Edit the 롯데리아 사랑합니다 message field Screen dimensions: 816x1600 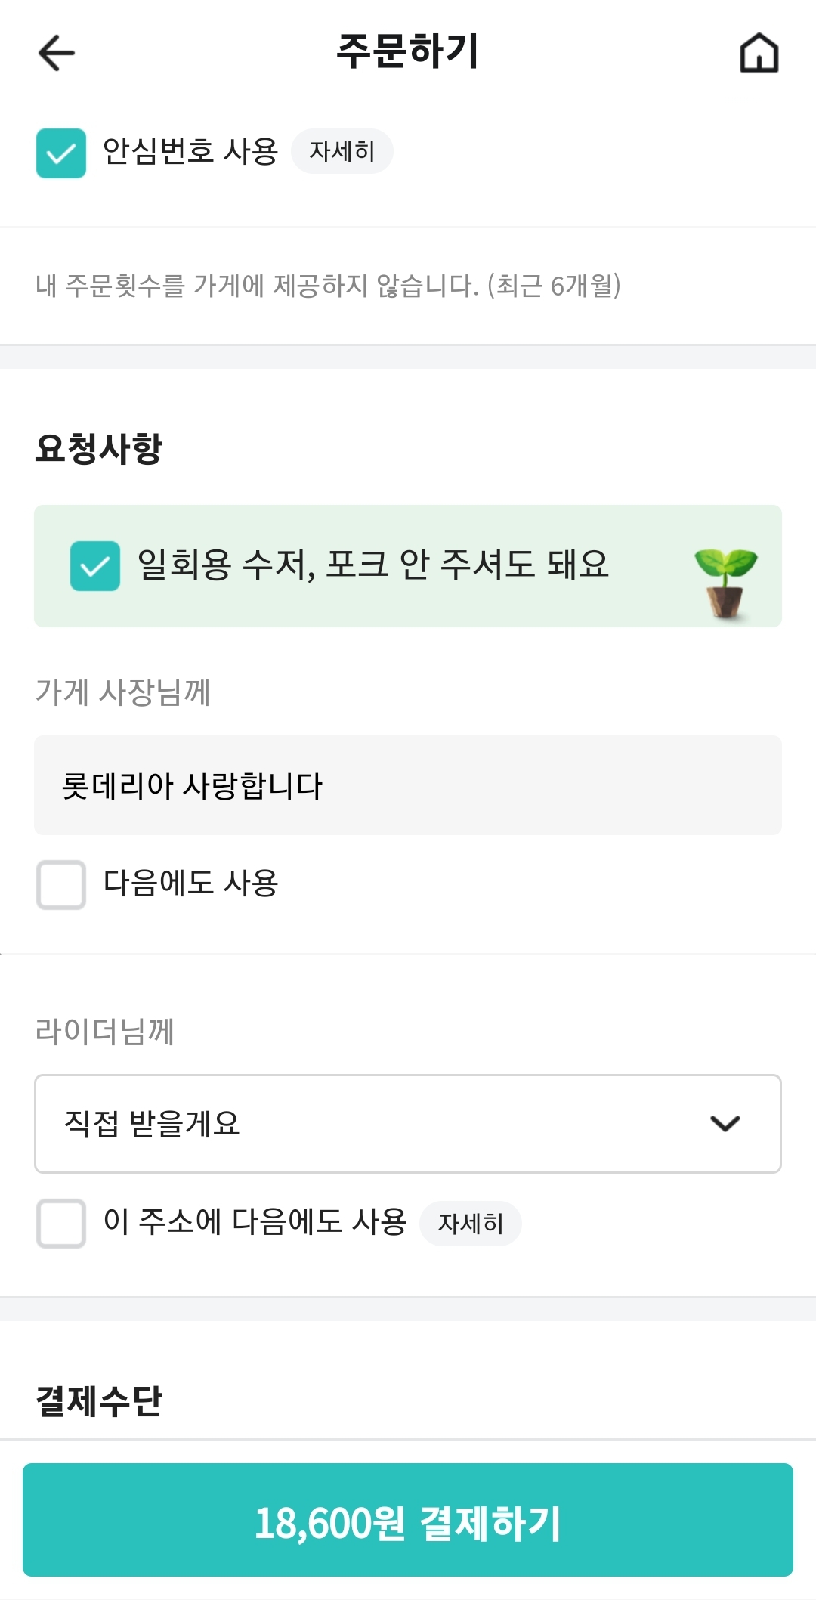[x=408, y=785]
